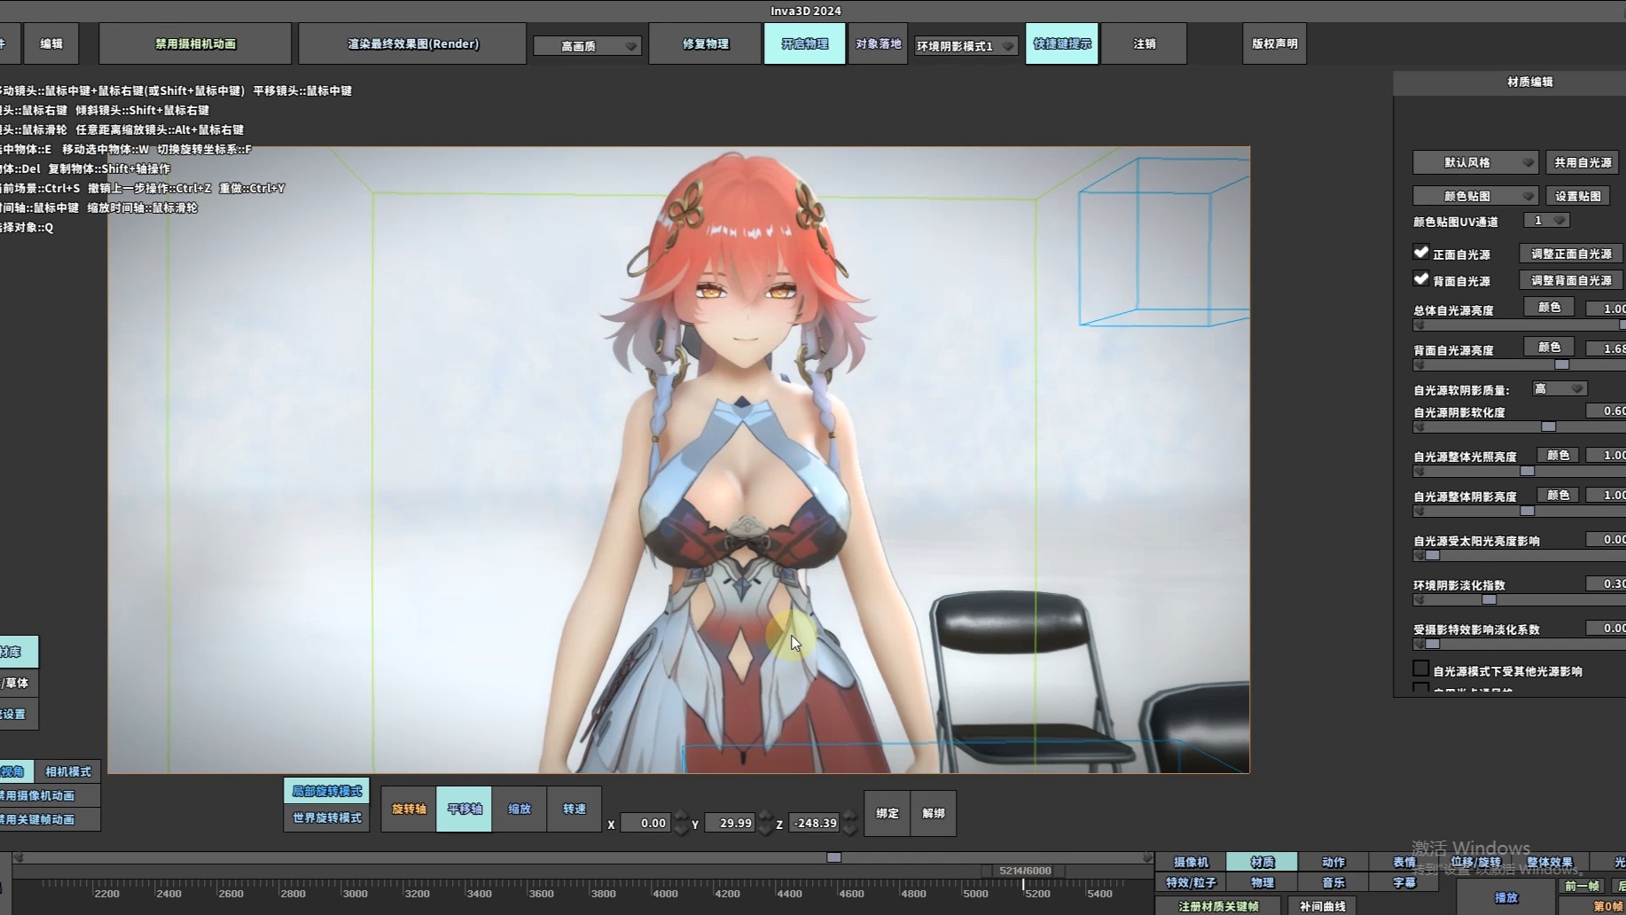Open the 自光源软阴影质量 dropdown set to 高
Viewport: 1626px width, 915px height.
tap(1559, 388)
